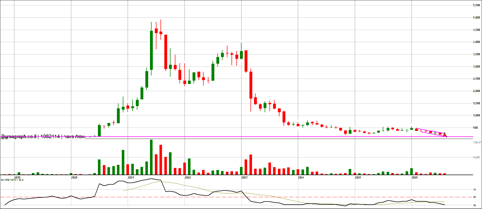Click the 2026 time axis label
The height and width of the screenshot is (209, 482).
click(x=415, y=177)
